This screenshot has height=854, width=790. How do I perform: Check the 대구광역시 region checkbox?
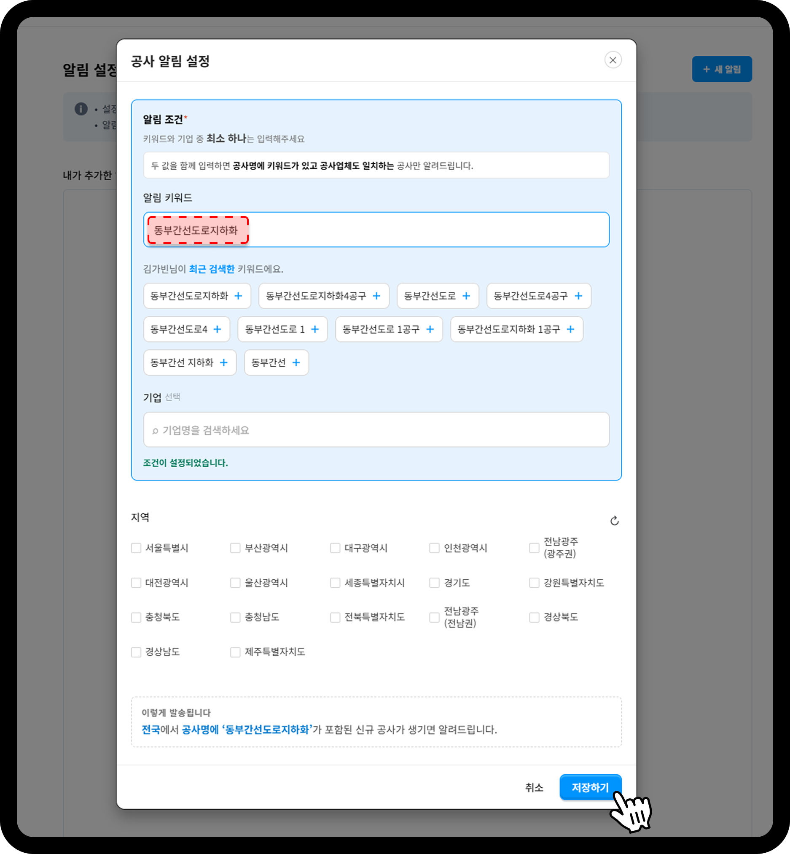(x=335, y=548)
